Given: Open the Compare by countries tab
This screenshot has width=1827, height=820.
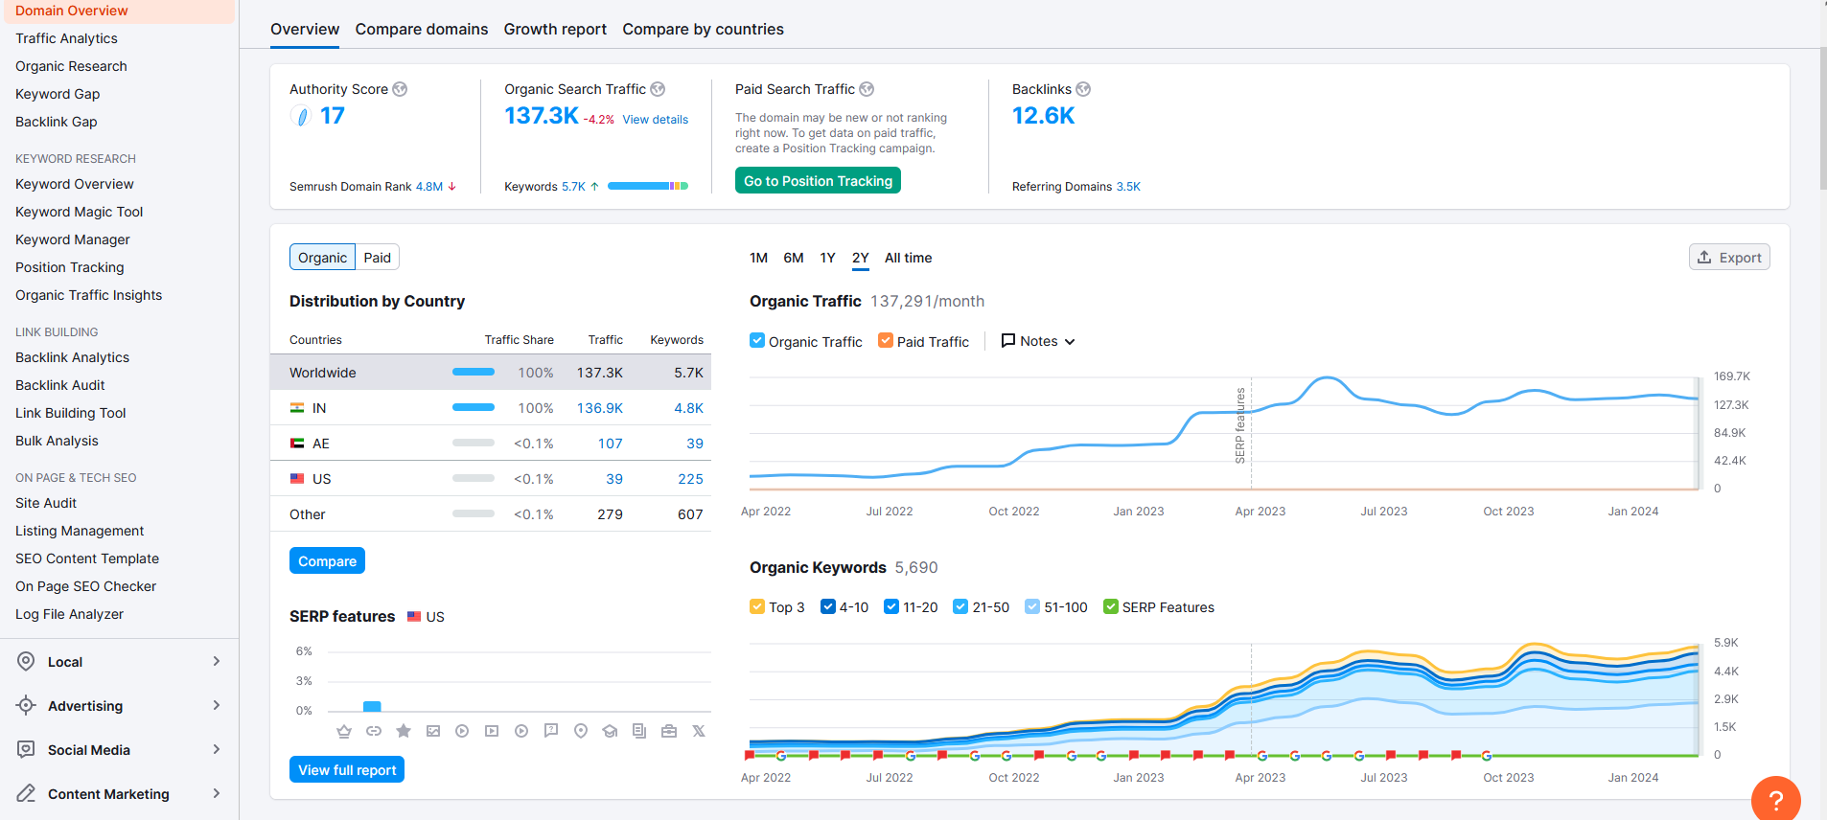Looking at the screenshot, I should point(703,30).
